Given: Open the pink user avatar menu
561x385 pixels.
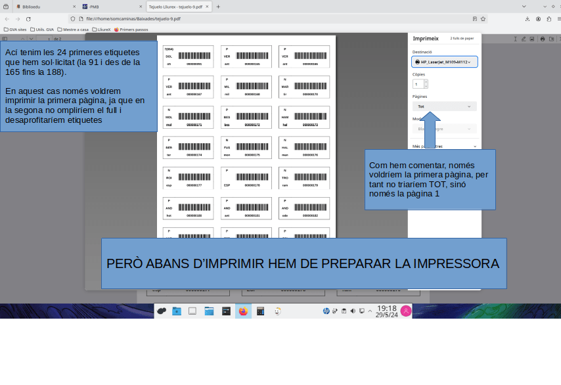Looking at the screenshot, I should pyautogui.click(x=406, y=311).
